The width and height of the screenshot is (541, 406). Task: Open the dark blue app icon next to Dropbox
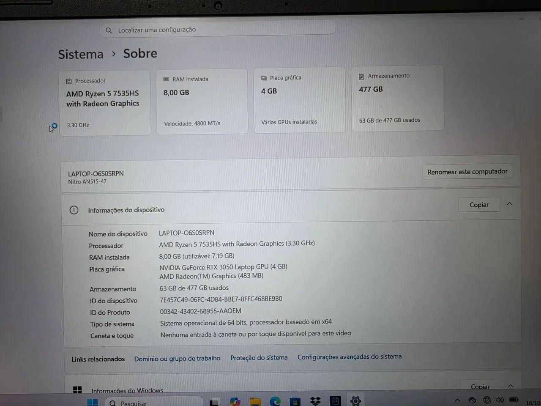[x=336, y=401]
